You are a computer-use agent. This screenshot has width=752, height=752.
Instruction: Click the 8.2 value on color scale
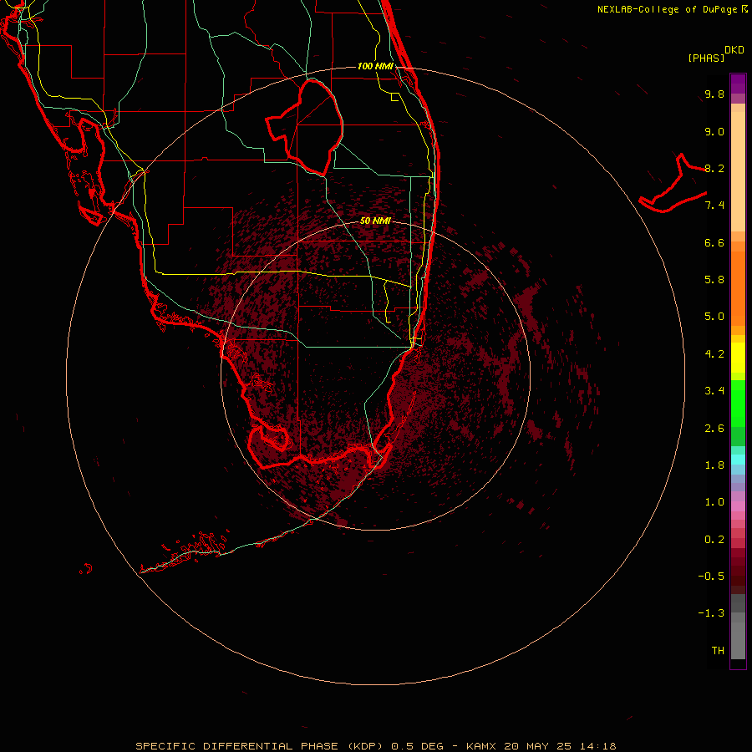coord(714,168)
